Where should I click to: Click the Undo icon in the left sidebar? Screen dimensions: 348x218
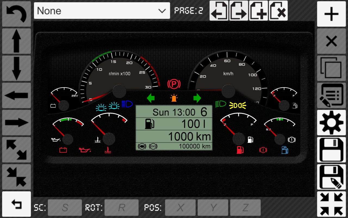[16, 14]
